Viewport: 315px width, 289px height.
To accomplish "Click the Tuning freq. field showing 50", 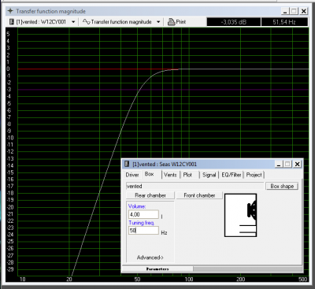I will (x=143, y=231).
